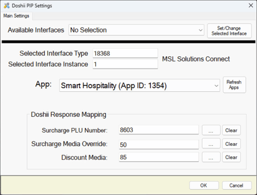Image resolution: width=257 pixels, height=195 pixels.
Task: Cancel the Doshii PIP Settings changes
Action: [x=236, y=185]
